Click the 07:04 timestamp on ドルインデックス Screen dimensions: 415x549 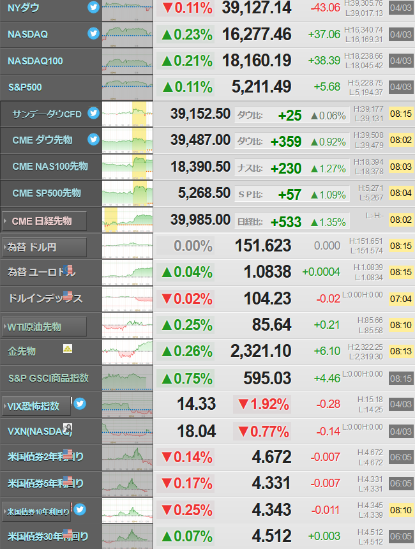401,299
